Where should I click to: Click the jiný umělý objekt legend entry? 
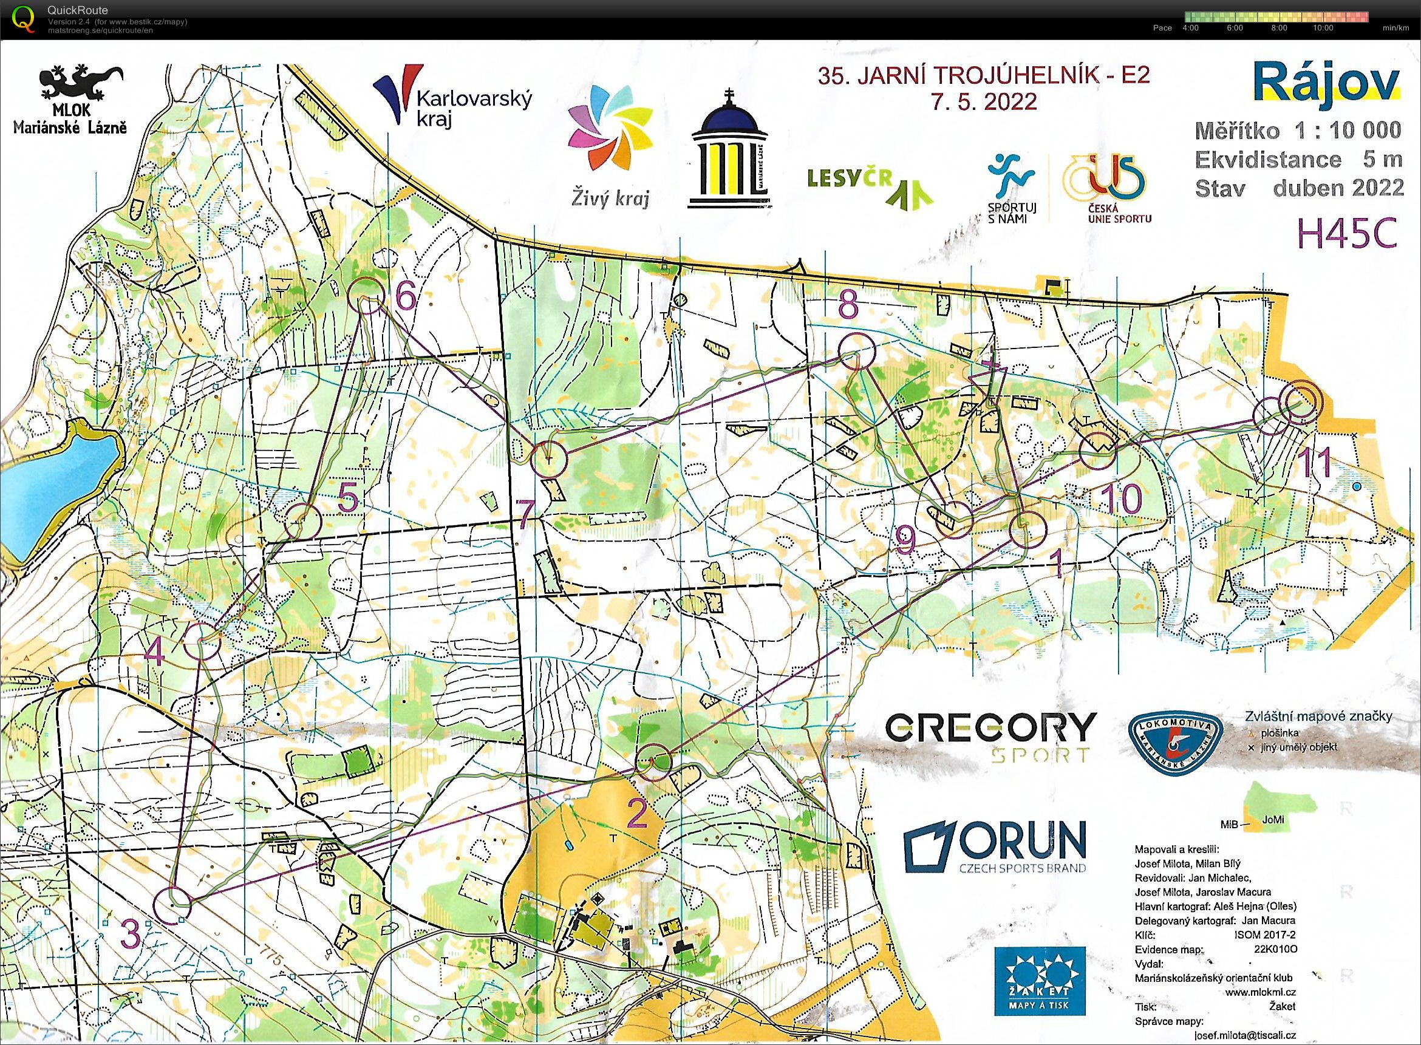(1293, 747)
